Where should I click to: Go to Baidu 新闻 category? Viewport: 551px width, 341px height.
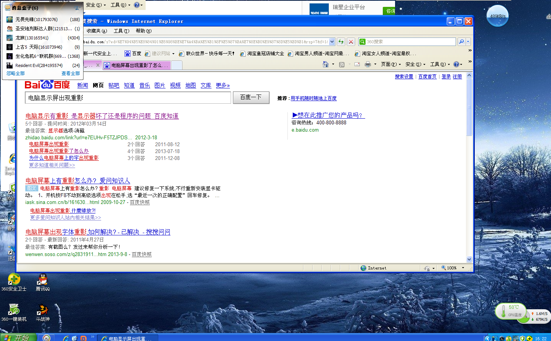click(82, 85)
